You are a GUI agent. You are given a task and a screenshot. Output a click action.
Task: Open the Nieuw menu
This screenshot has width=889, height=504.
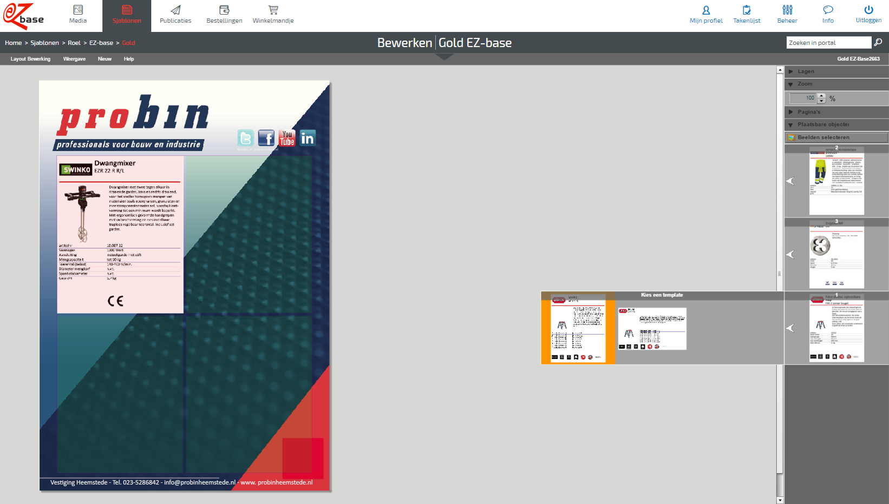(104, 59)
